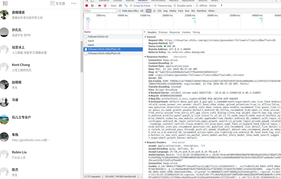The height and width of the screenshot is (179, 281).
Task: Switch to the Timing tab
Action: [x=196, y=32]
